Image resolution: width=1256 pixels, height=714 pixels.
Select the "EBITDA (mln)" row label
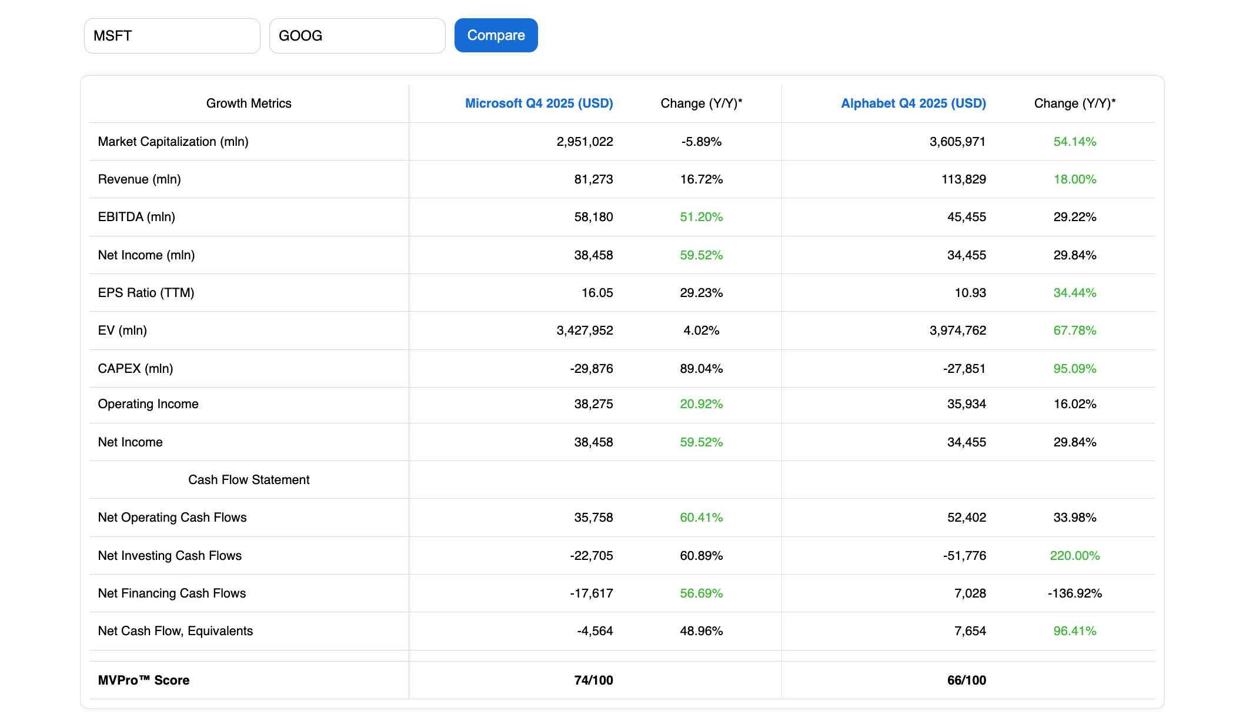136,217
